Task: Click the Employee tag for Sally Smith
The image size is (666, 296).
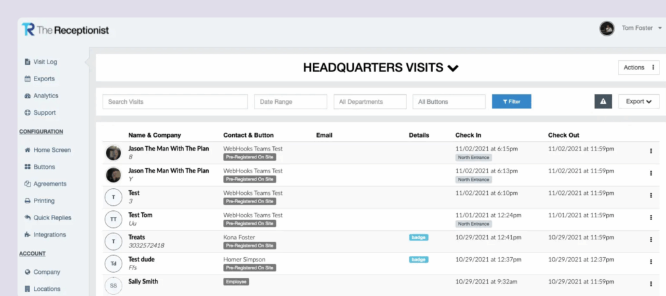Action: pyautogui.click(x=236, y=282)
